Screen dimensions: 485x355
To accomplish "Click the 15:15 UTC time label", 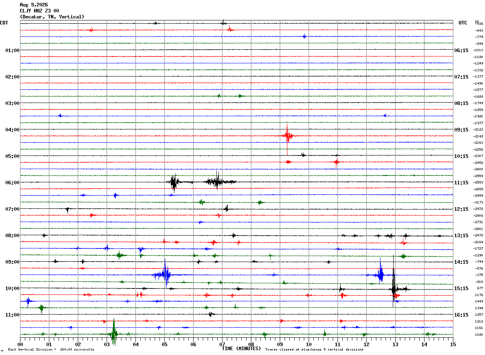I will [461, 288].
